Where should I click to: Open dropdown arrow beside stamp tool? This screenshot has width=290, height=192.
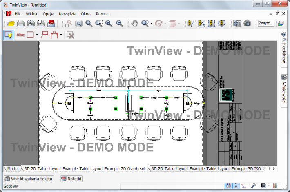(61, 35)
